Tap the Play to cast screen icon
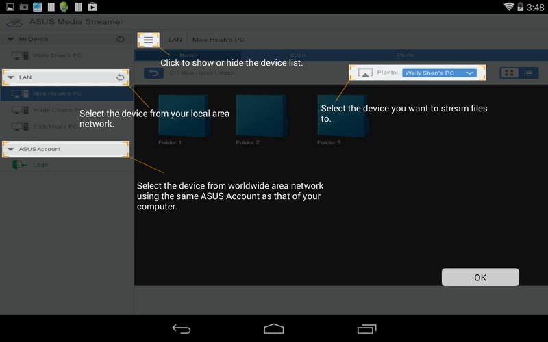This screenshot has width=548, height=342. [366, 73]
